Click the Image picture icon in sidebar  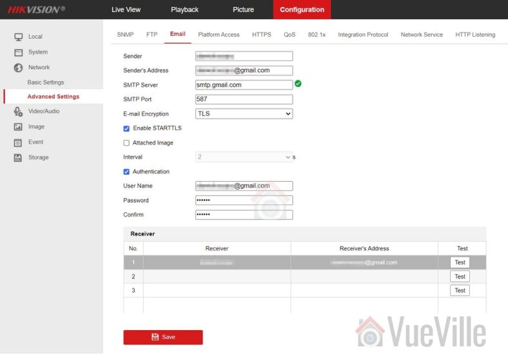(x=18, y=127)
